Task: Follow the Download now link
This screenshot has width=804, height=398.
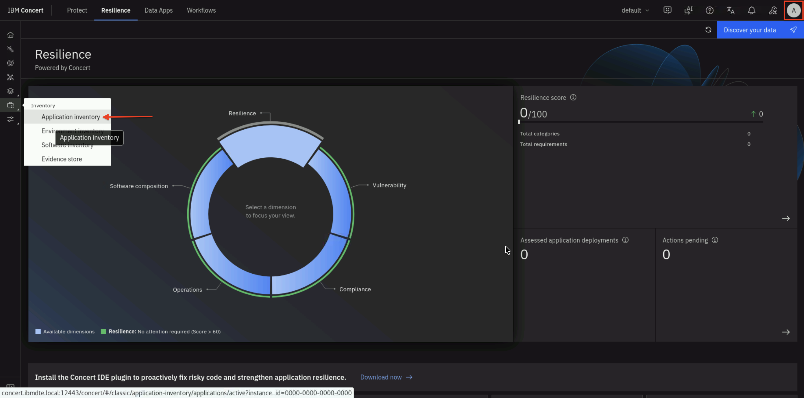Action: 386,377
